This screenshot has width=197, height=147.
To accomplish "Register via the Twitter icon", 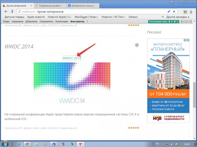I will point(175,22).
